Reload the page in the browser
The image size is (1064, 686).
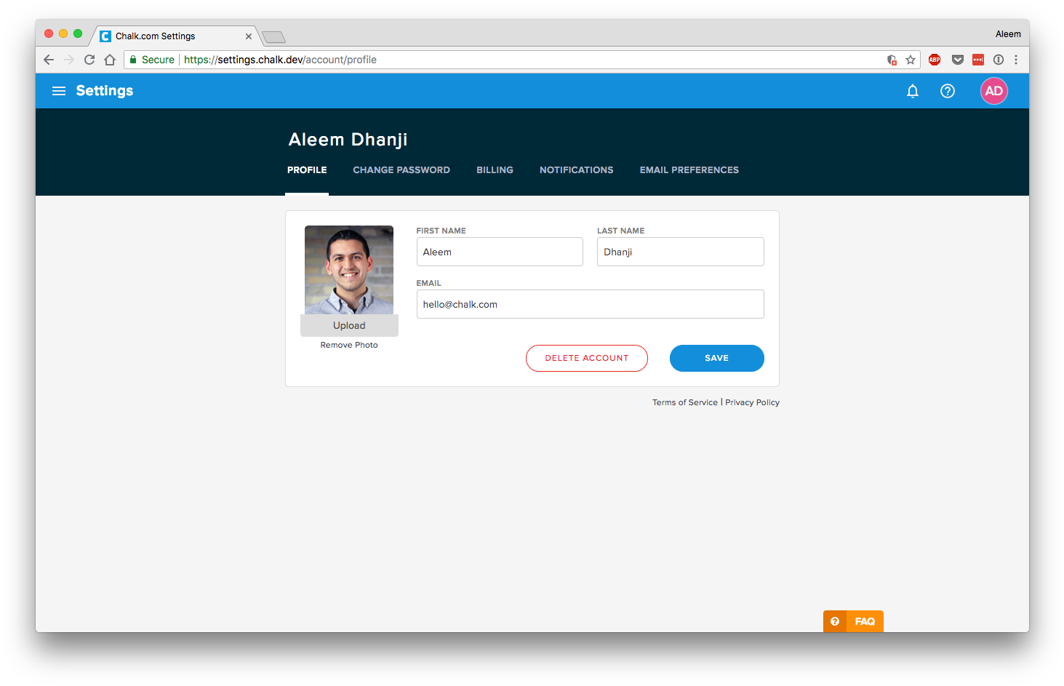click(x=89, y=60)
